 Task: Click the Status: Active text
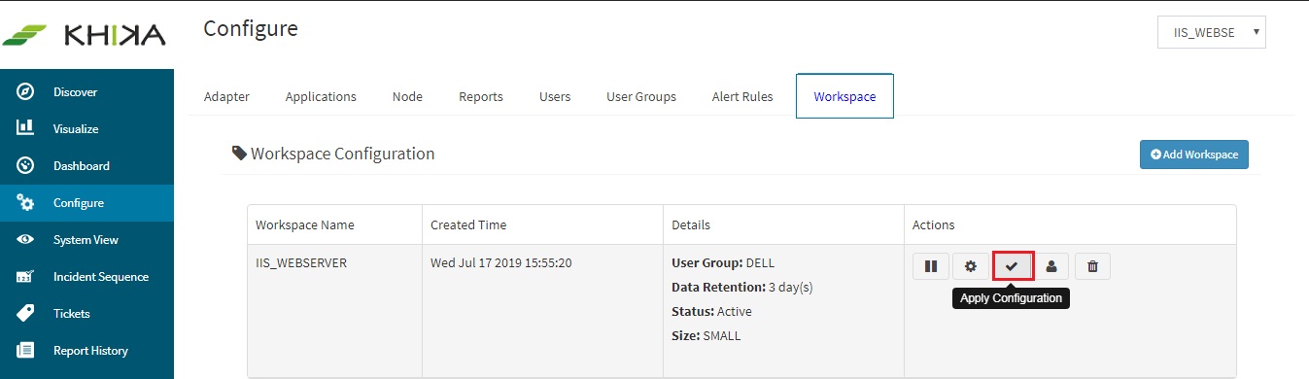coord(711,312)
